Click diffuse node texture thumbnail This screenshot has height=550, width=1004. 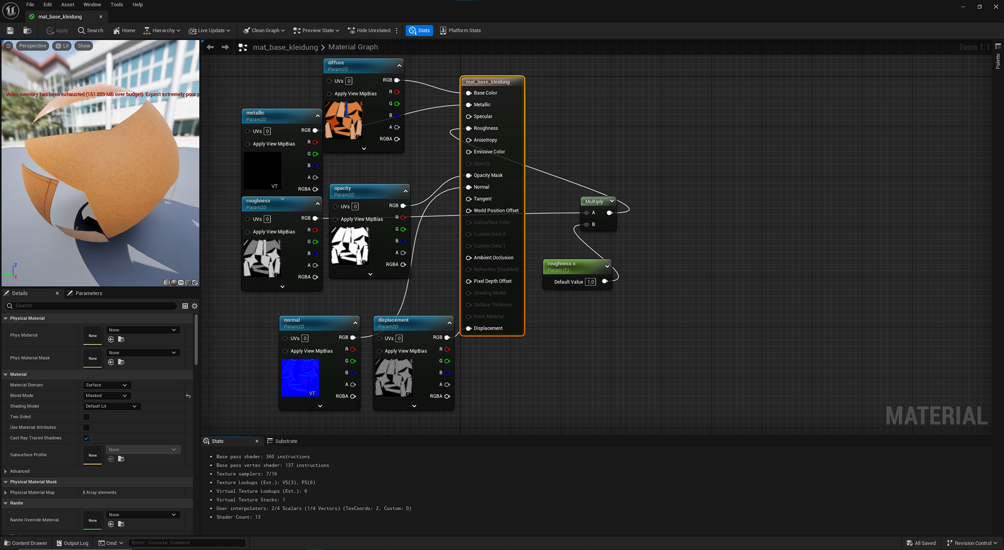(344, 120)
